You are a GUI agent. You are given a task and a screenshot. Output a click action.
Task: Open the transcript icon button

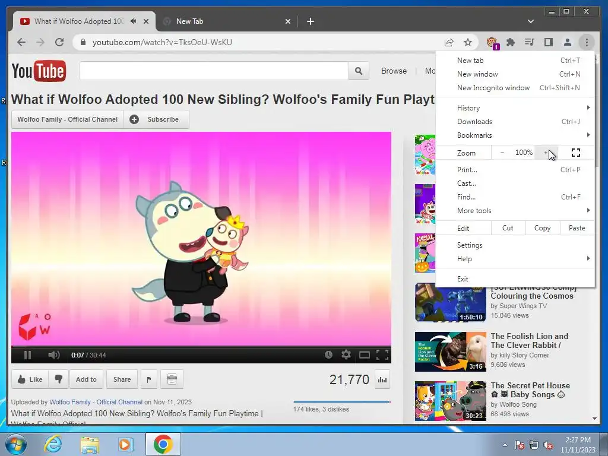pyautogui.click(x=172, y=379)
